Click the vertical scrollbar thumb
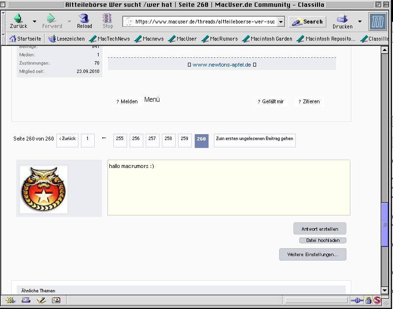393x309 pixels. pyautogui.click(x=385, y=224)
